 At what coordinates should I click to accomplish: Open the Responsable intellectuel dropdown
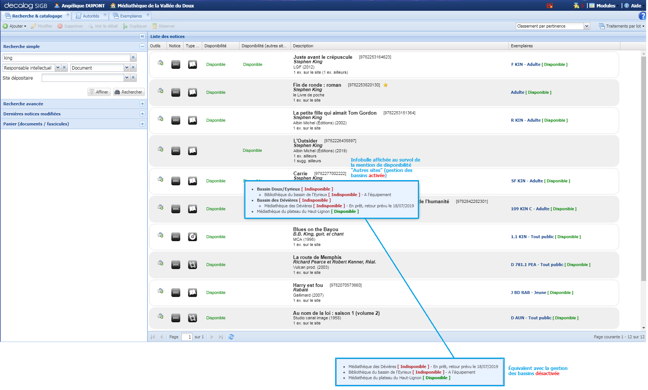coord(58,67)
